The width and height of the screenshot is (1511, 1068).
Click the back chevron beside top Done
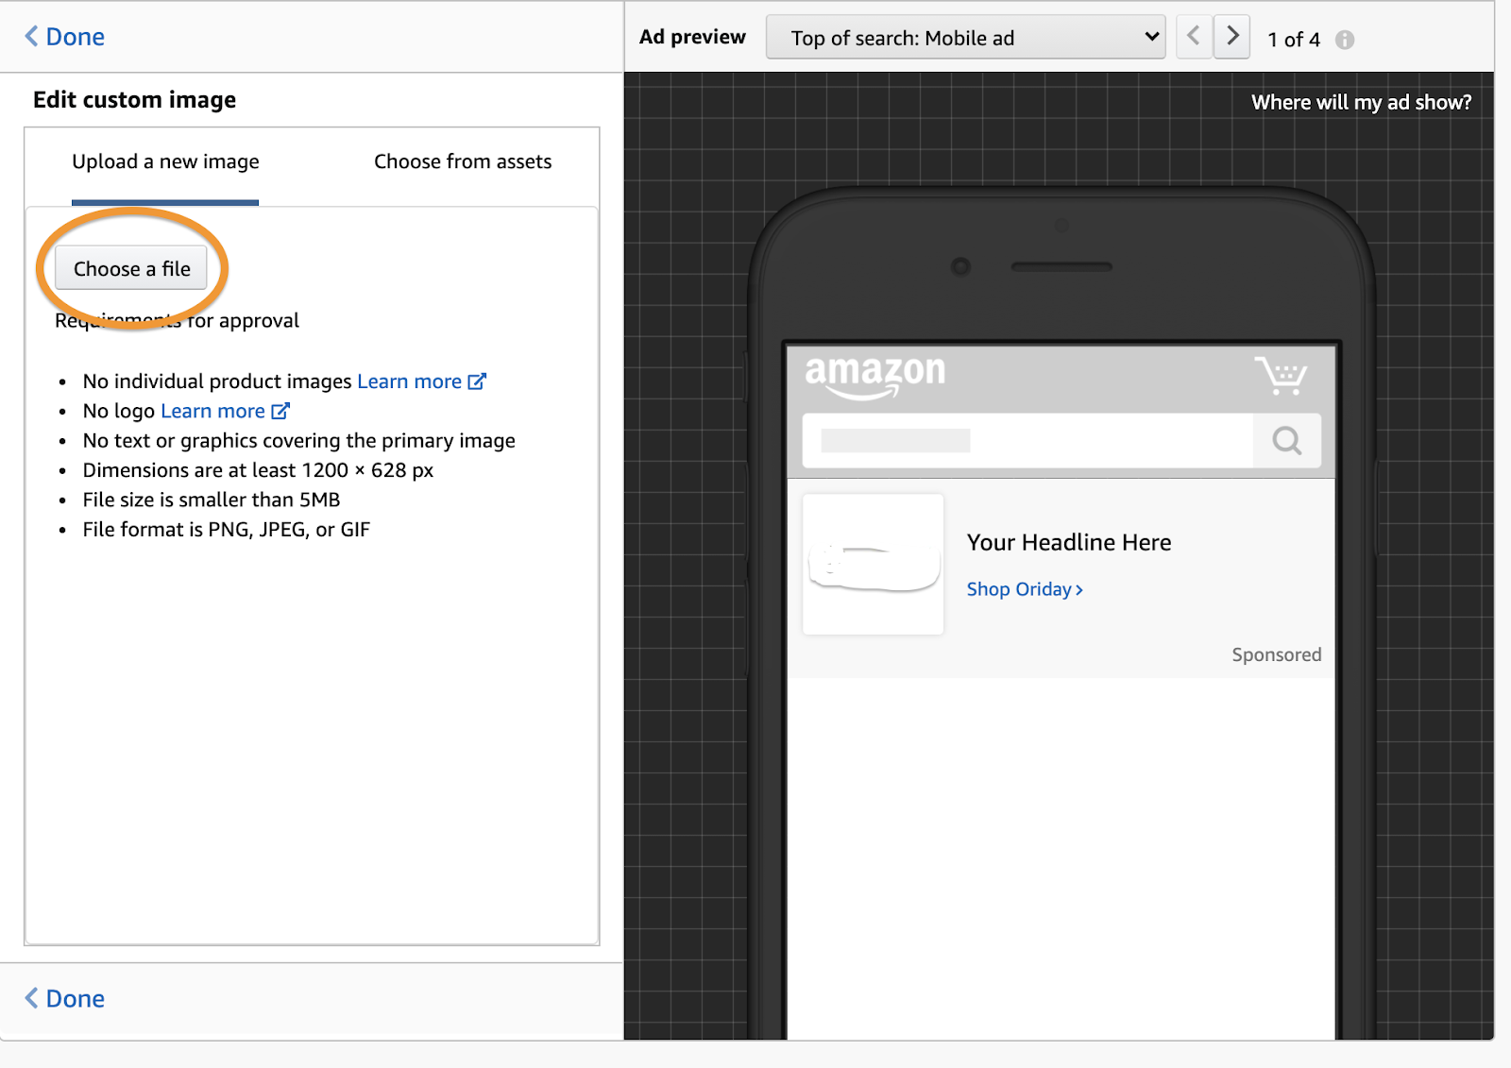(x=31, y=37)
